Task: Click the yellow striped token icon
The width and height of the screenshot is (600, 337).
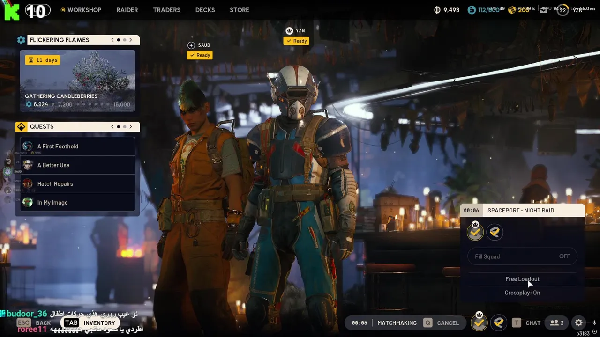Action: (x=512, y=10)
